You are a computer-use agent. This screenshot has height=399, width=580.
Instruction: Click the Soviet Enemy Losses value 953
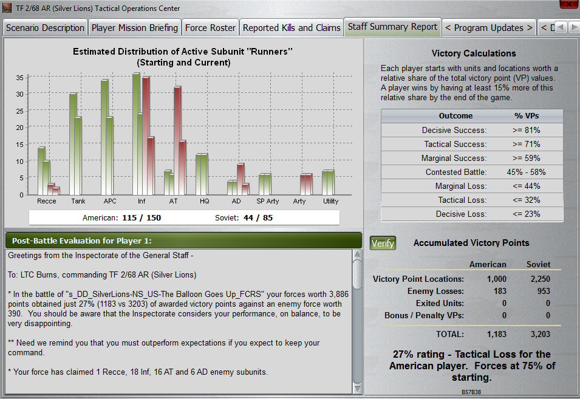[544, 291]
